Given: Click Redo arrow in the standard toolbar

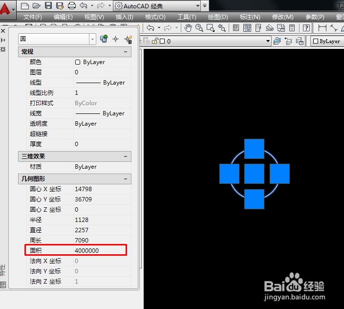Looking at the screenshot, I should [x=168, y=28].
